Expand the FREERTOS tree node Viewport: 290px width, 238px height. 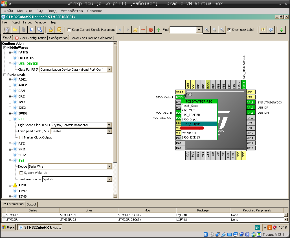pyautogui.click(x=10, y=58)
